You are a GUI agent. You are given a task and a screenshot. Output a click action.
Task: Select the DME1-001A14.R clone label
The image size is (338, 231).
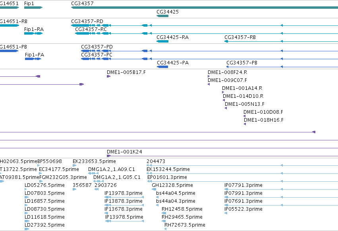coord(242,88)
